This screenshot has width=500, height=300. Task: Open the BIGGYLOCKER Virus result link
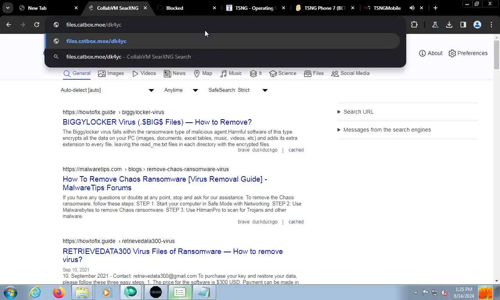[157, 122]
